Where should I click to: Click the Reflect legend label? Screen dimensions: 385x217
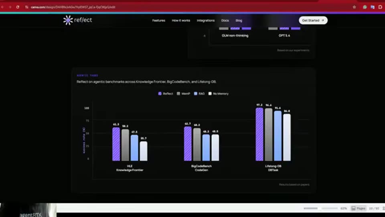pos(168,94)
